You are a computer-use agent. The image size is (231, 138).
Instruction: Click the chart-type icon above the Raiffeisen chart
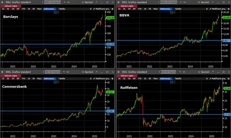pyautogui.click(x=172, y=82)
